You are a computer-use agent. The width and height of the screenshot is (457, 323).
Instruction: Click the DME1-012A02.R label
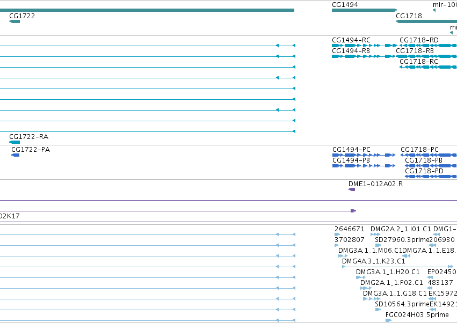click(x=376, y=184)
